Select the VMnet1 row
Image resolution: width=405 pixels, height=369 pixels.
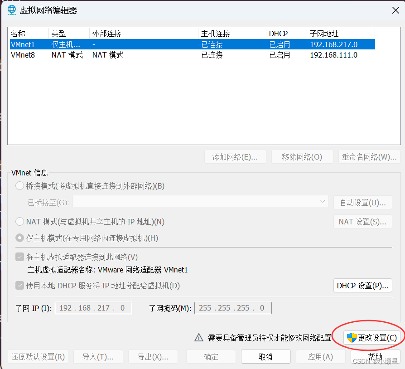coord(193,44)
